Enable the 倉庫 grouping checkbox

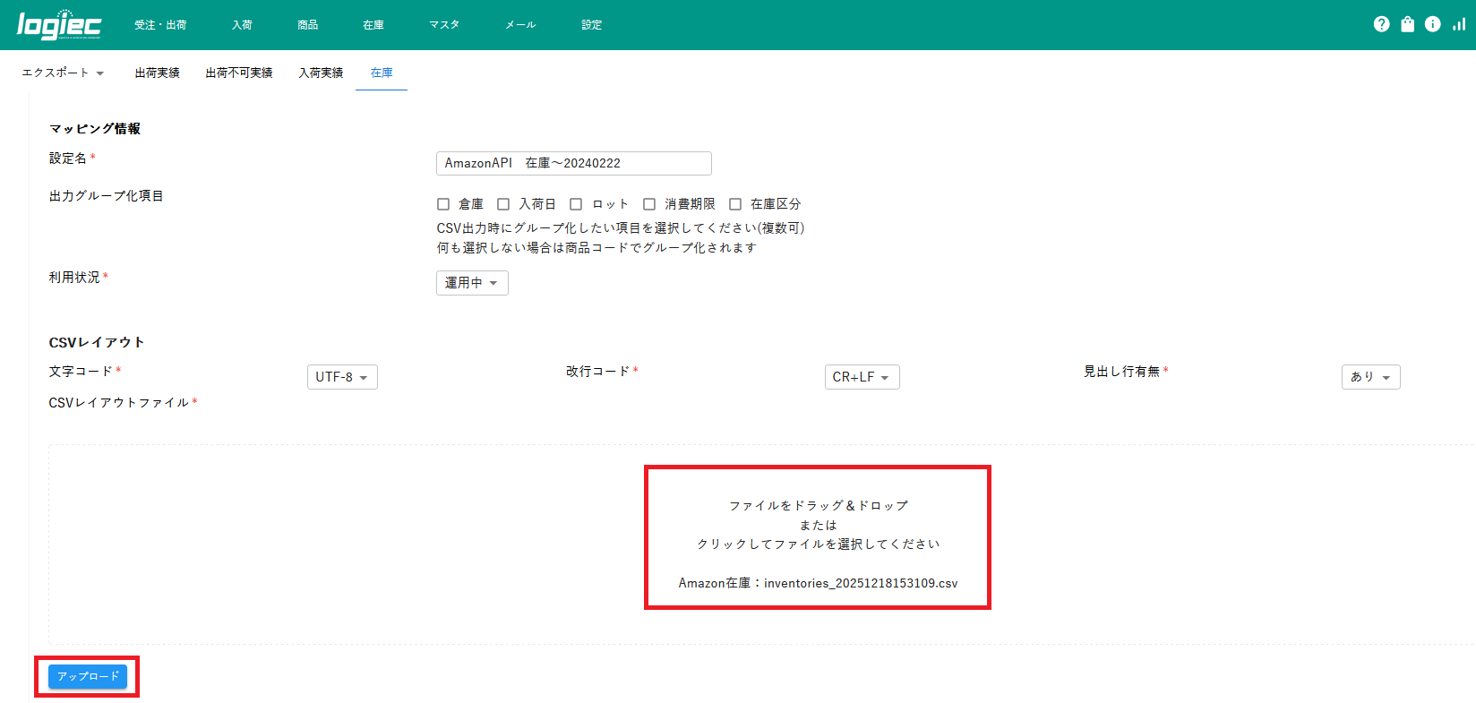pos(443,204)
